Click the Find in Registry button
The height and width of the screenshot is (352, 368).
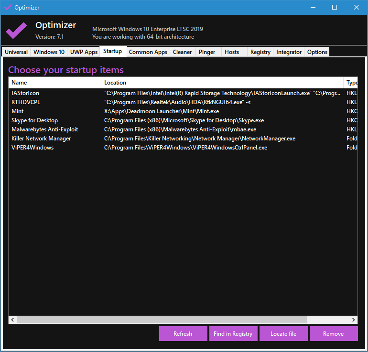pyautogui.click(x=233, y=334)
